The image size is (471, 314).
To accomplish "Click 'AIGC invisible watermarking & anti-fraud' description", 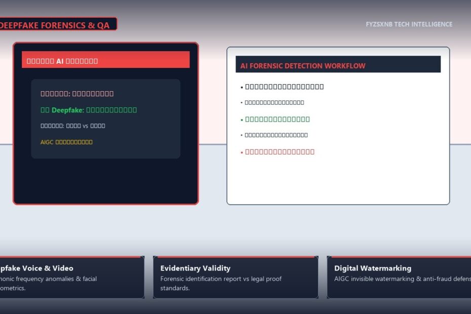I will (x=403, y=279).
